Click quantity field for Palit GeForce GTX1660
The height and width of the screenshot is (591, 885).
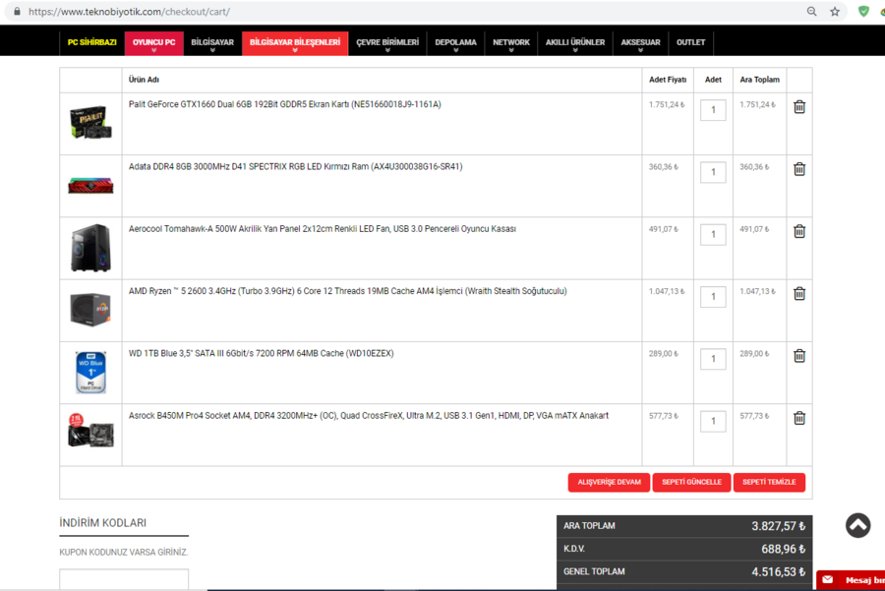pos(713,110)
